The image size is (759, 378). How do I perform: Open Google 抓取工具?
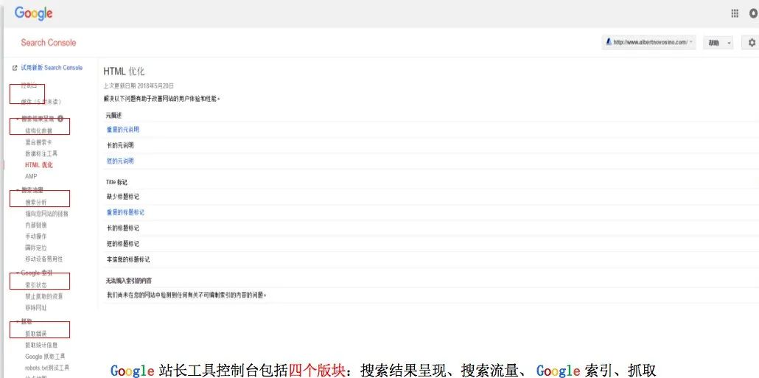(45, 357)
